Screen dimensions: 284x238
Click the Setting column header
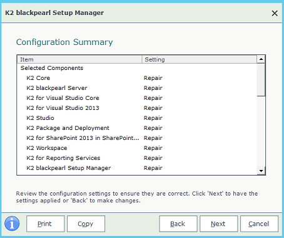200,59
